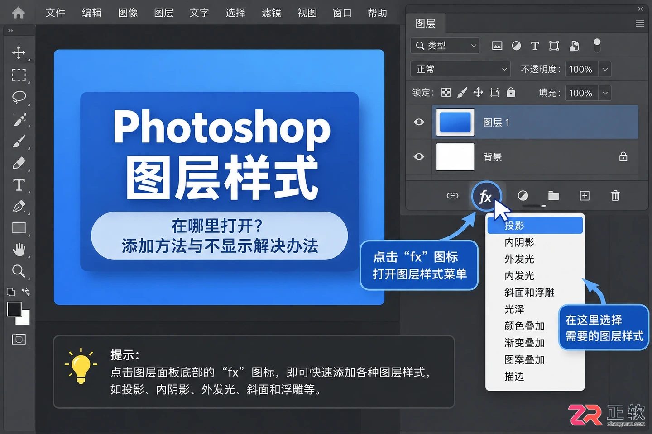Viewport: 652px width, 434px height.
Task: Toggle lock transparent pixels
Action: tap(446, 93)
